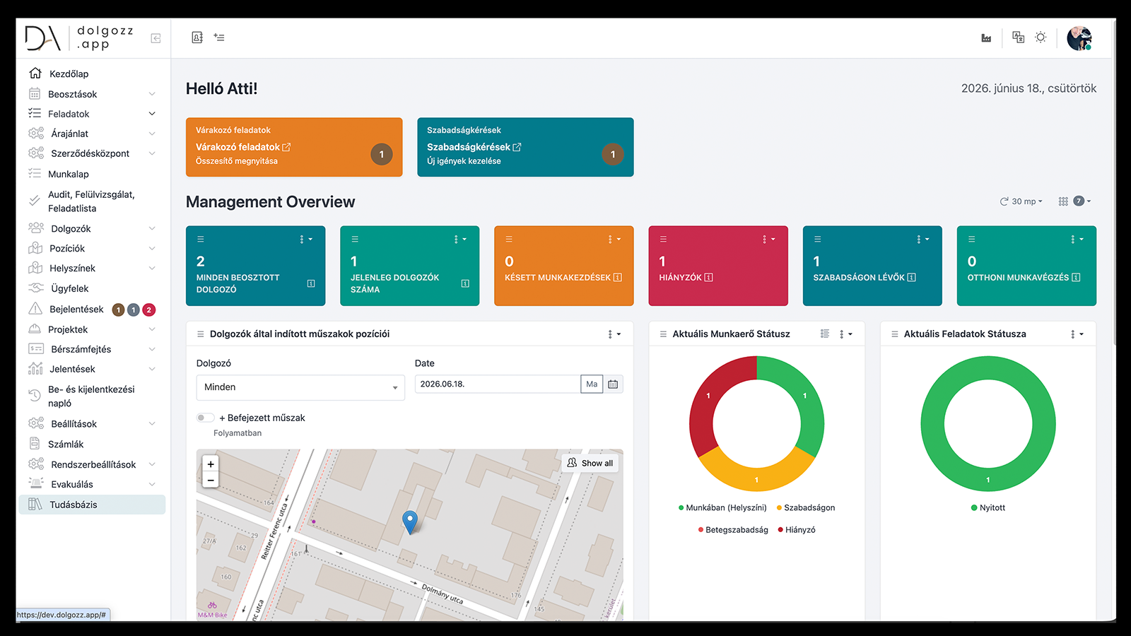Open Audit, Felülvizsgálat, Feladatlista menu item
Image resolution: width=1131 pixels, height=636 pixels.
click(x=92, y=201)
